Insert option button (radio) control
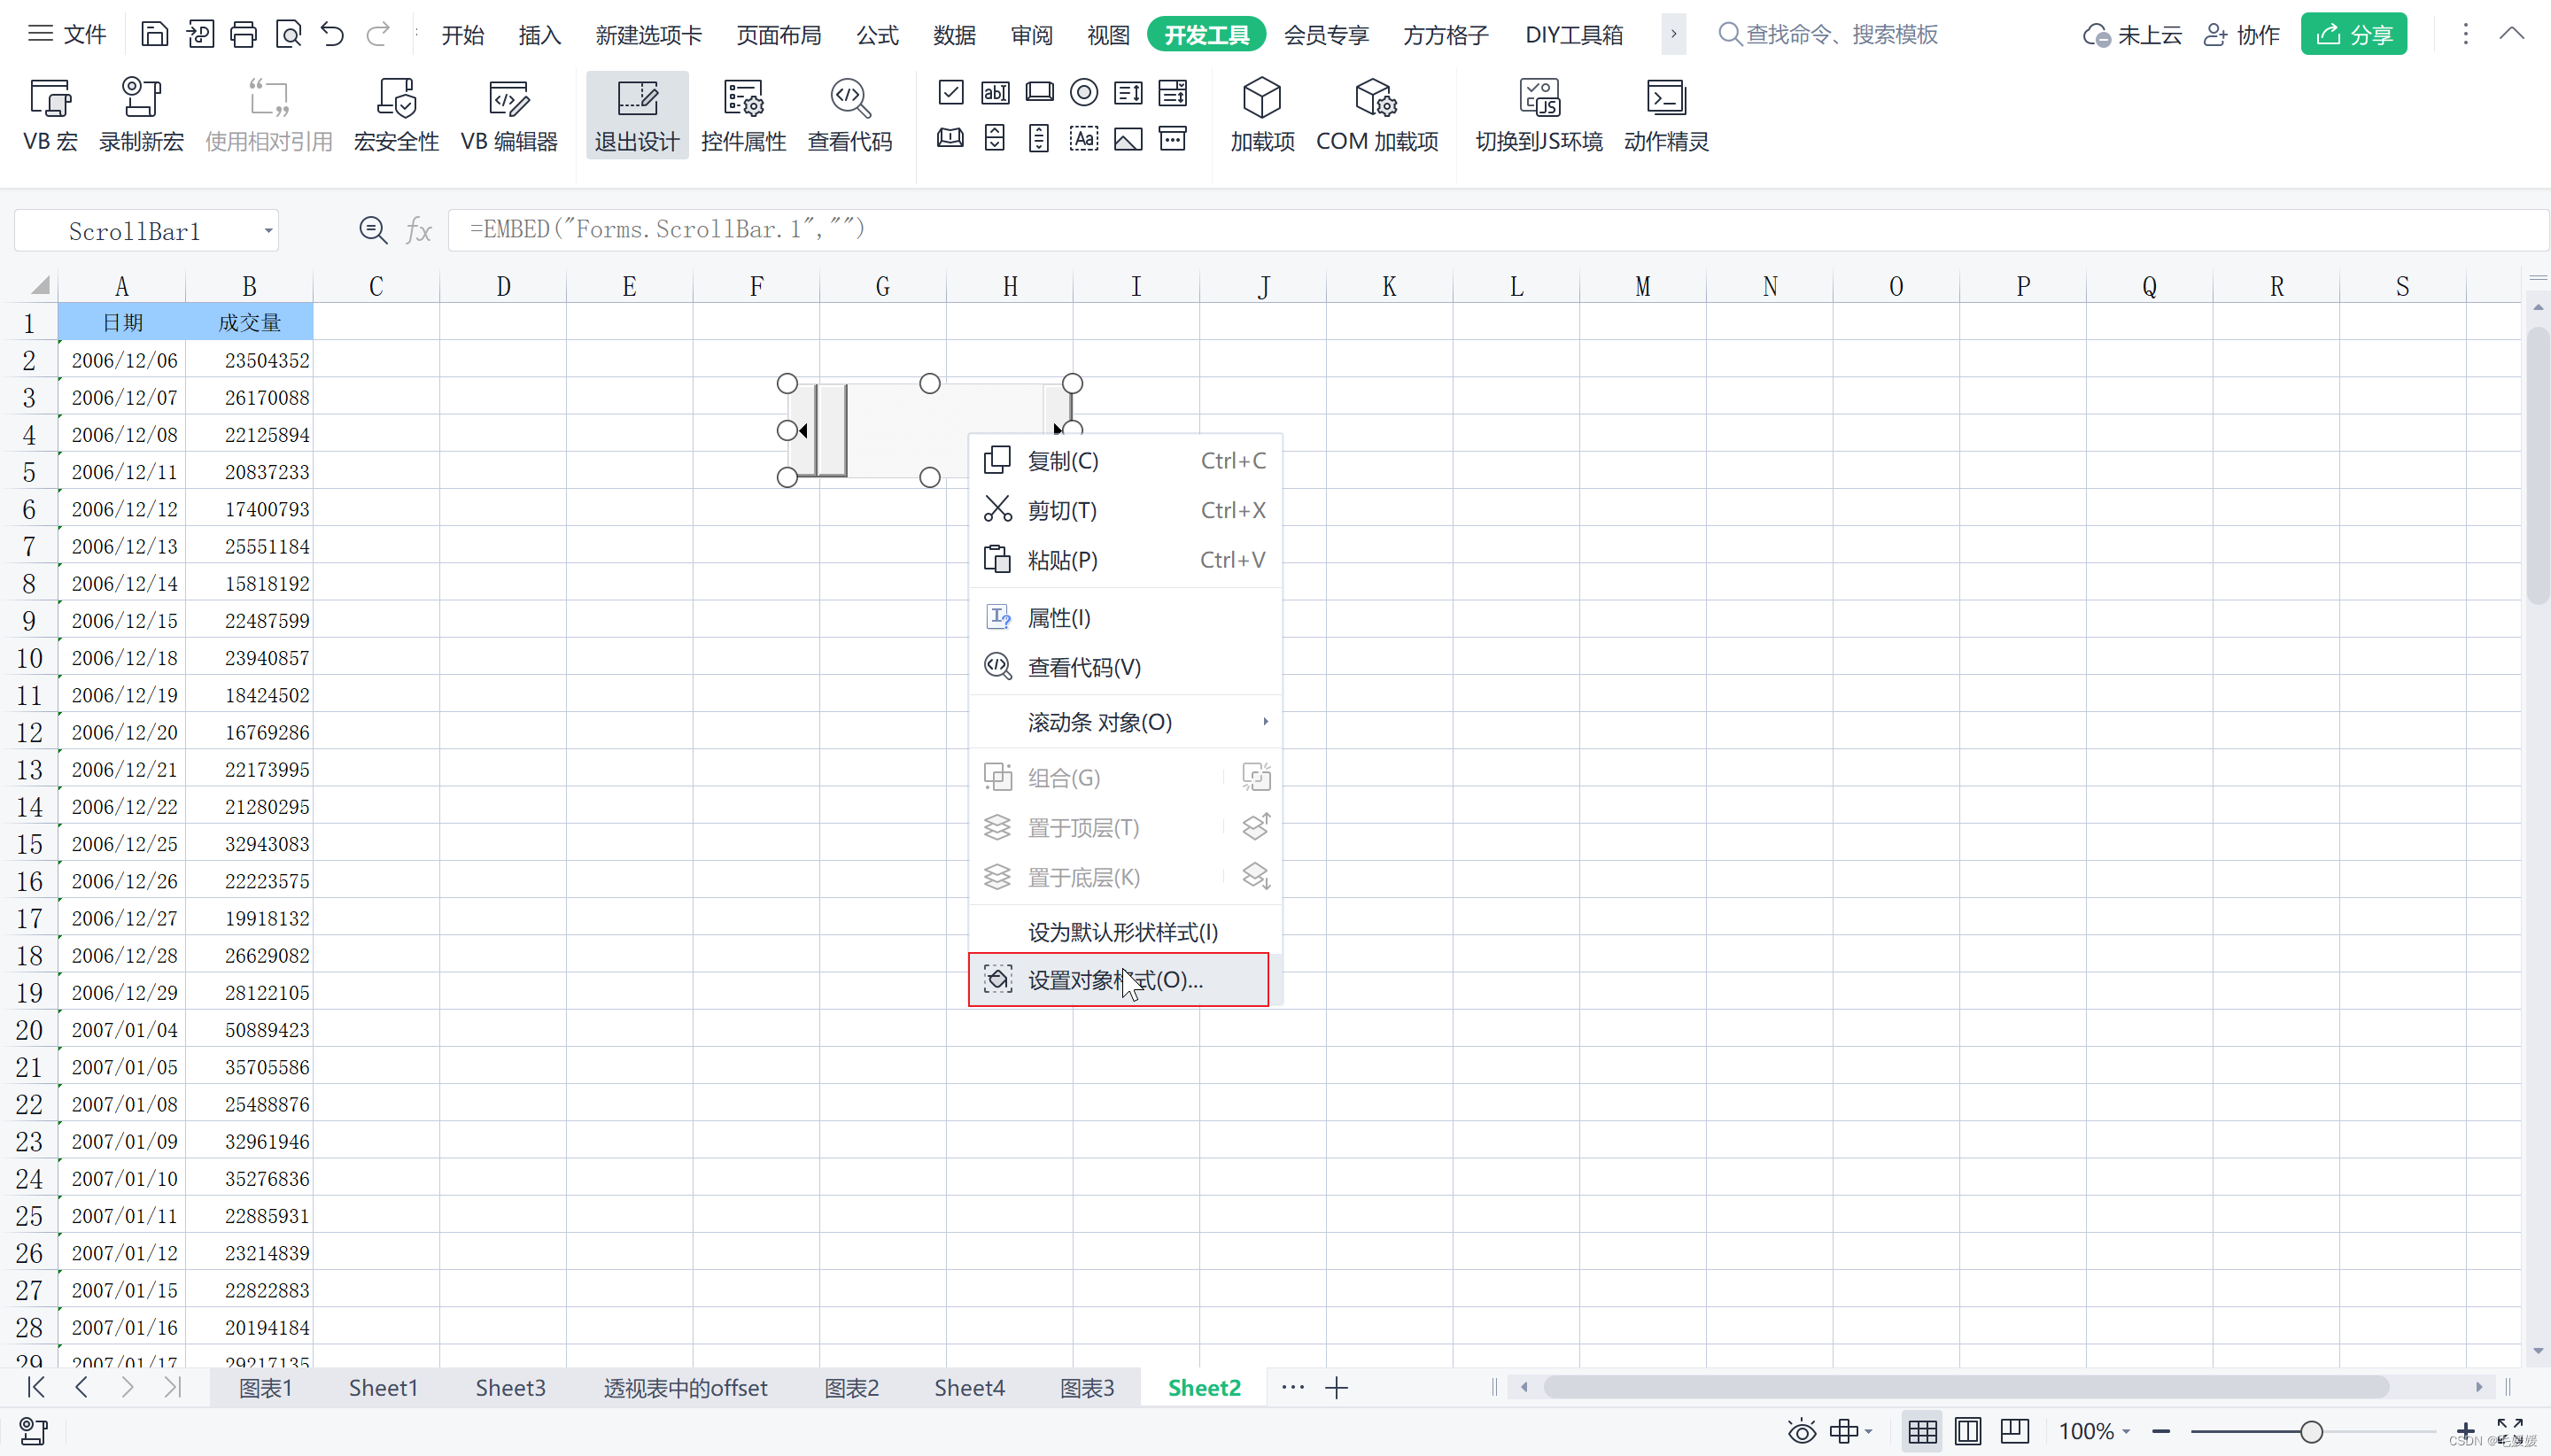 click(1084, 93)
